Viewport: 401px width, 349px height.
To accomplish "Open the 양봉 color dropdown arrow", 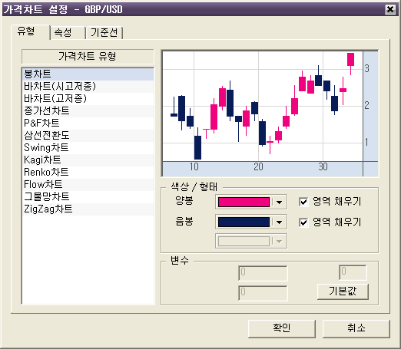I will click(x=279, y=202).
